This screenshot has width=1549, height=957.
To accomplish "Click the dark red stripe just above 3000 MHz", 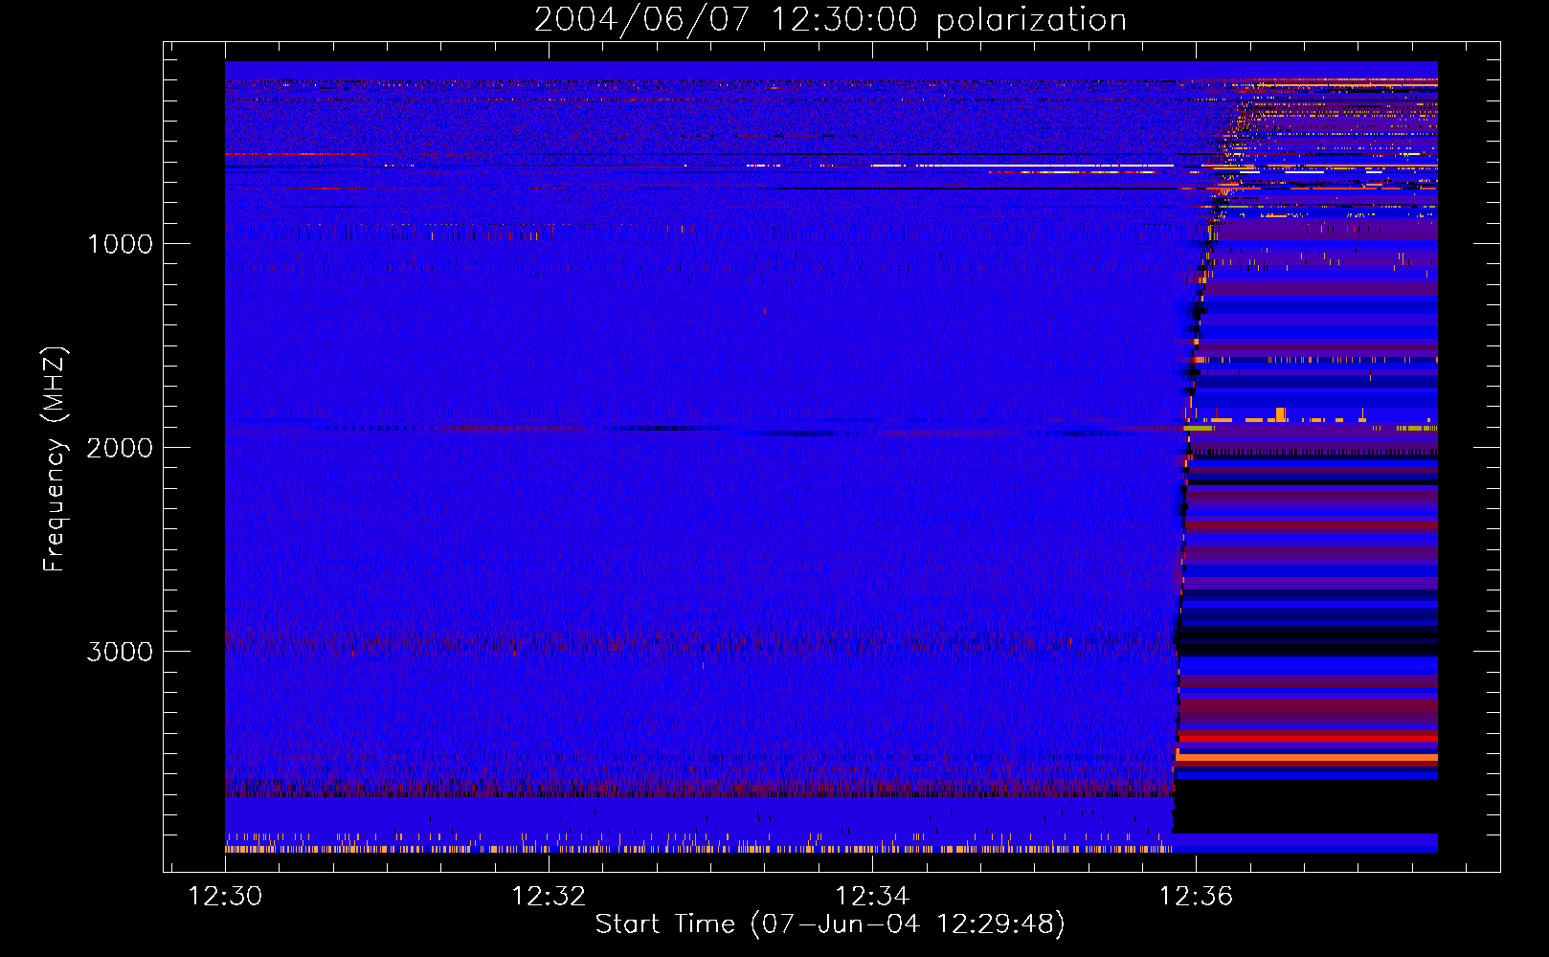I will 699,641.
